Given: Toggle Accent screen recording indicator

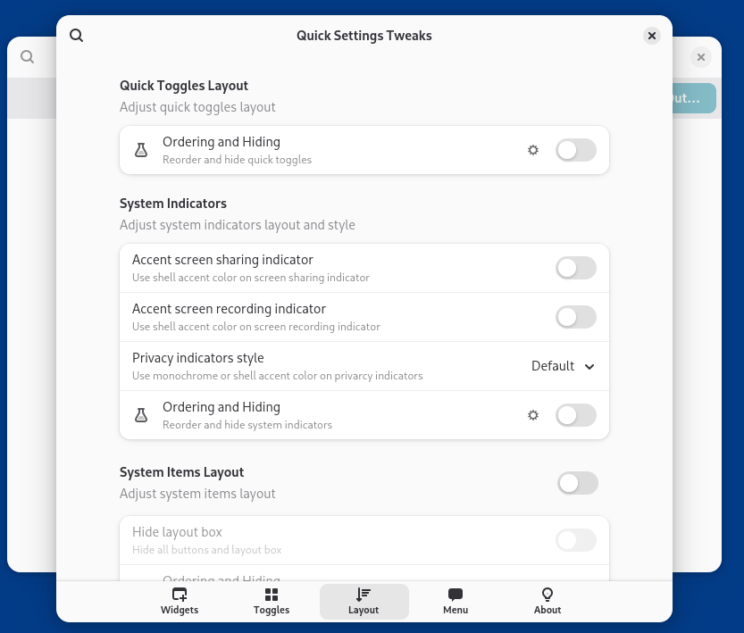Looking at the screenshot, I should 576,317.
